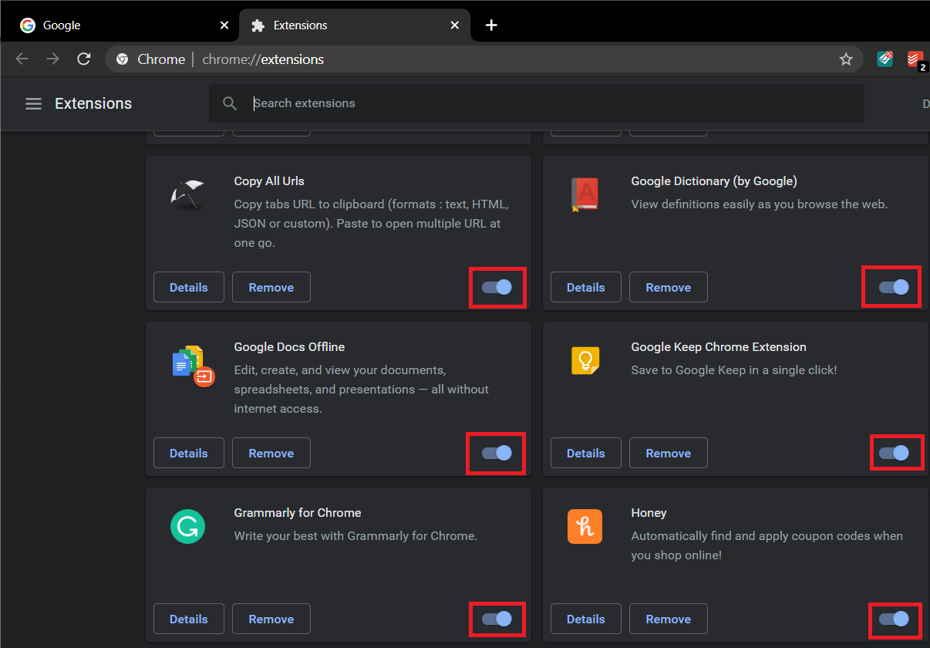Turn off Google Dictionary extension toggle
Image resolution: width=930 pixels, height=648 pixels.
894,287
